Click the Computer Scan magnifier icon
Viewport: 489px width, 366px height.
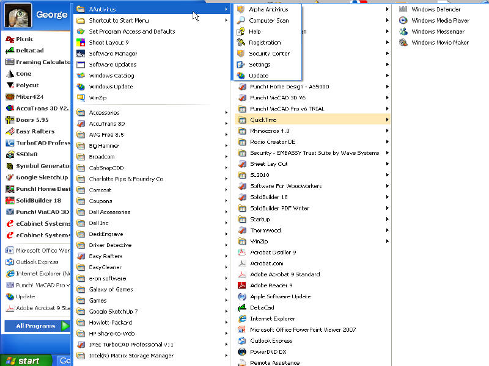(241, 20)
